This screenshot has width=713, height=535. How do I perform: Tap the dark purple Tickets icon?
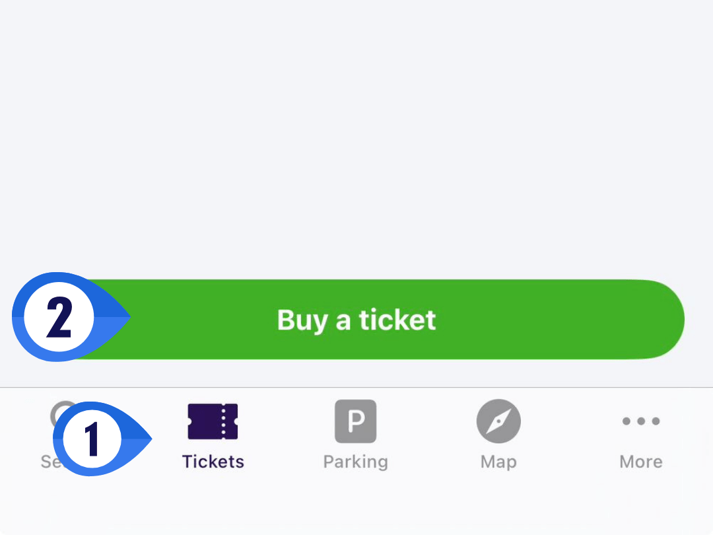[x=213, y=421]
